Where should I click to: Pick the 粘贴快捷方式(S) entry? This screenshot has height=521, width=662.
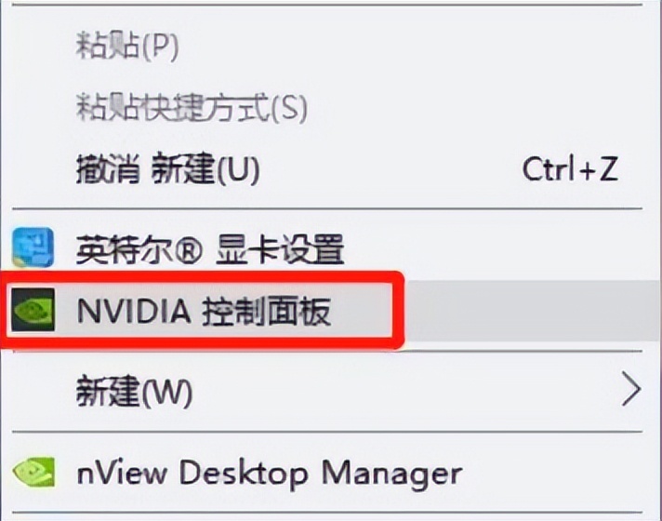(191, 109)
